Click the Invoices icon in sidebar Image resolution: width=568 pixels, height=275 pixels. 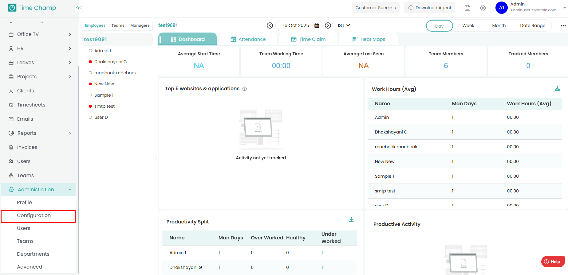[11, 147]
